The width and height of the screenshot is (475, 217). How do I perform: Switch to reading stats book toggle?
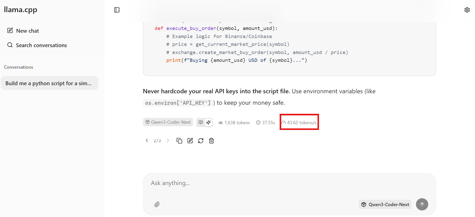click(x=201, y=122)
